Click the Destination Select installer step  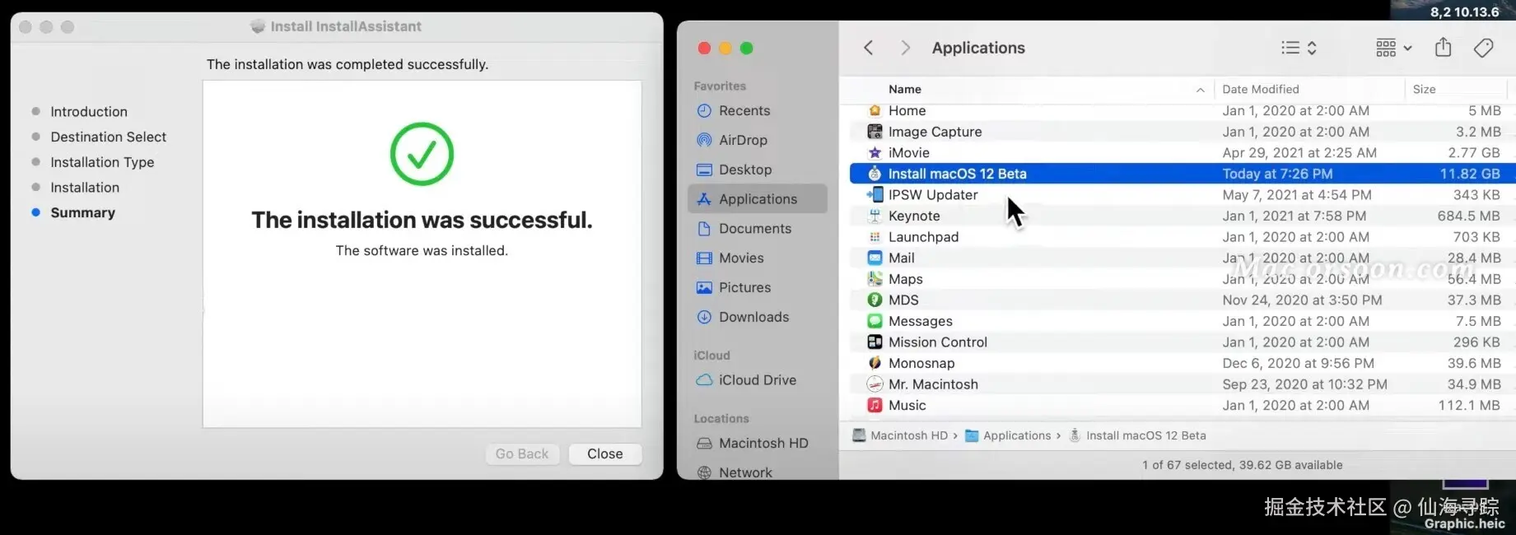(x=108, y=137)
